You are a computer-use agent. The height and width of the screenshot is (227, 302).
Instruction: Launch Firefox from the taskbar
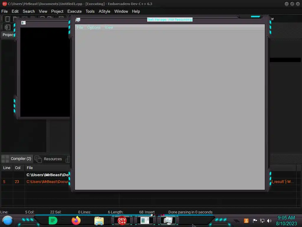point(76,220)
